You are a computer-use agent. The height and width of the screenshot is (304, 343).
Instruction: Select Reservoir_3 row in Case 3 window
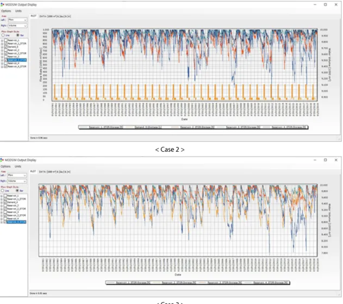click(x=13, y=212)
